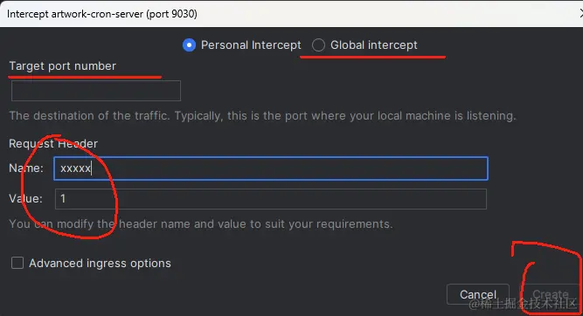Image resolution: width=583 pixels, height=316 pixels.
Task: Click the Cancel button
Action: point(478,294)
